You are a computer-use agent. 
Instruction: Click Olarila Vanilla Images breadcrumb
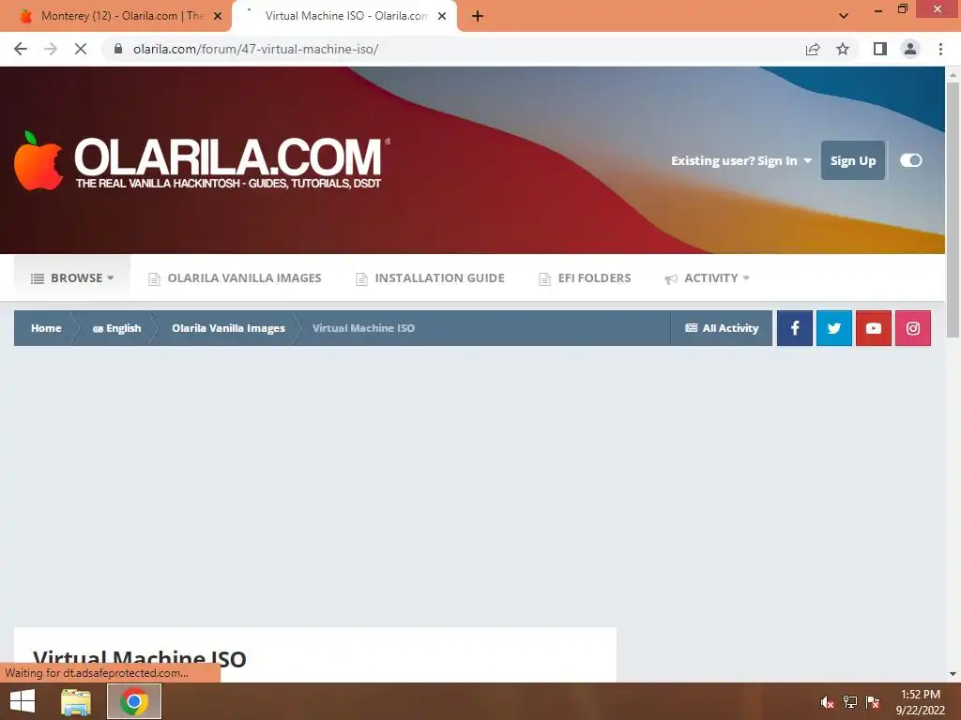pyautogui.click(x=228, y=328)
